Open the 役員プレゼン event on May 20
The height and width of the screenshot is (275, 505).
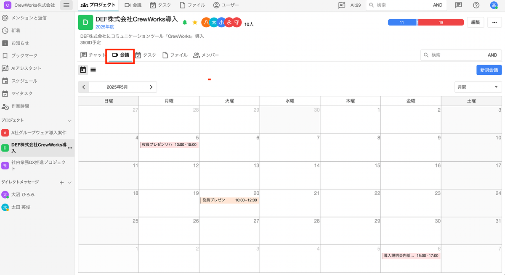(x=229, y=200)
